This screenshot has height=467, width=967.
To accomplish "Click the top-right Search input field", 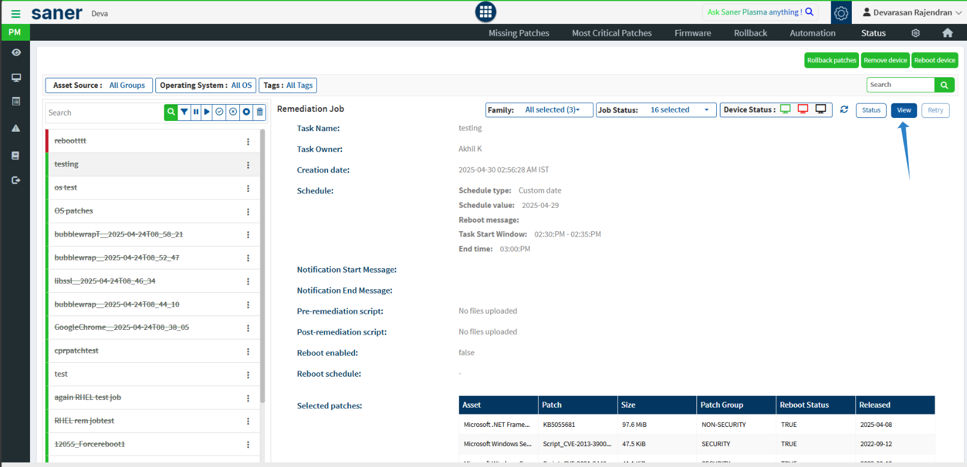I will point(900,85).
